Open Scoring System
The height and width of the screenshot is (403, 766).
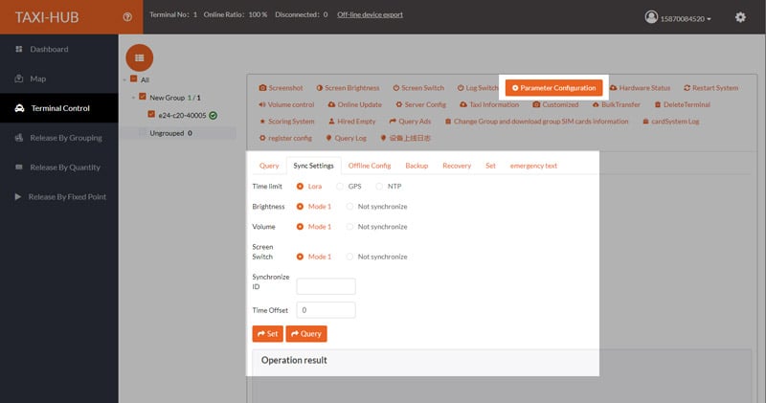click(286, 122)
